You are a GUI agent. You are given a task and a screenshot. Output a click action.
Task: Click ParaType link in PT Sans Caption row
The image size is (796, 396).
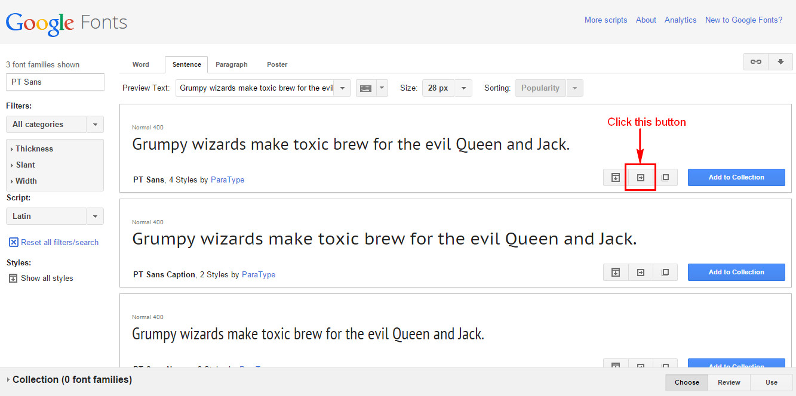tap(259, 274)
